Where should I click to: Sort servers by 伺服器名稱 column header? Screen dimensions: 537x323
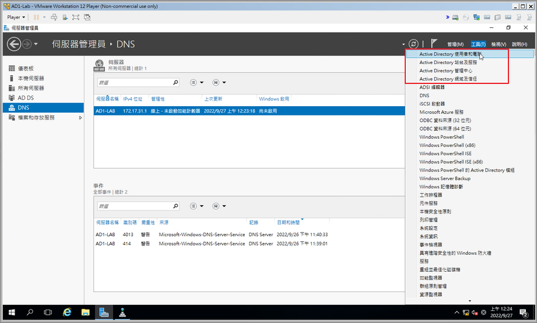point(107,99)
